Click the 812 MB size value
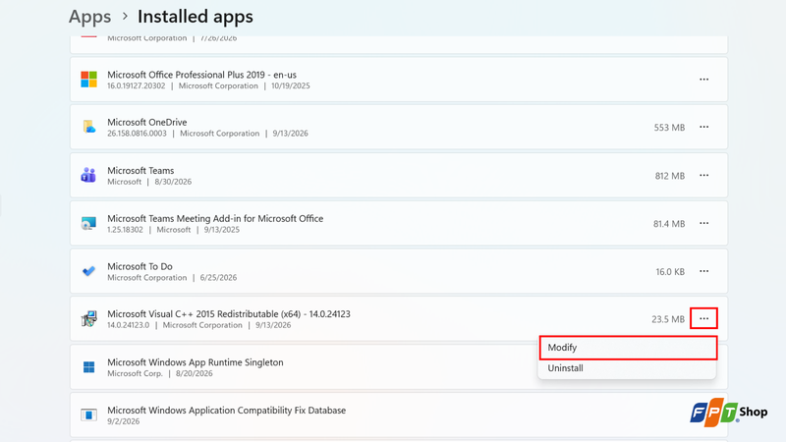 (x=670, y=176)
